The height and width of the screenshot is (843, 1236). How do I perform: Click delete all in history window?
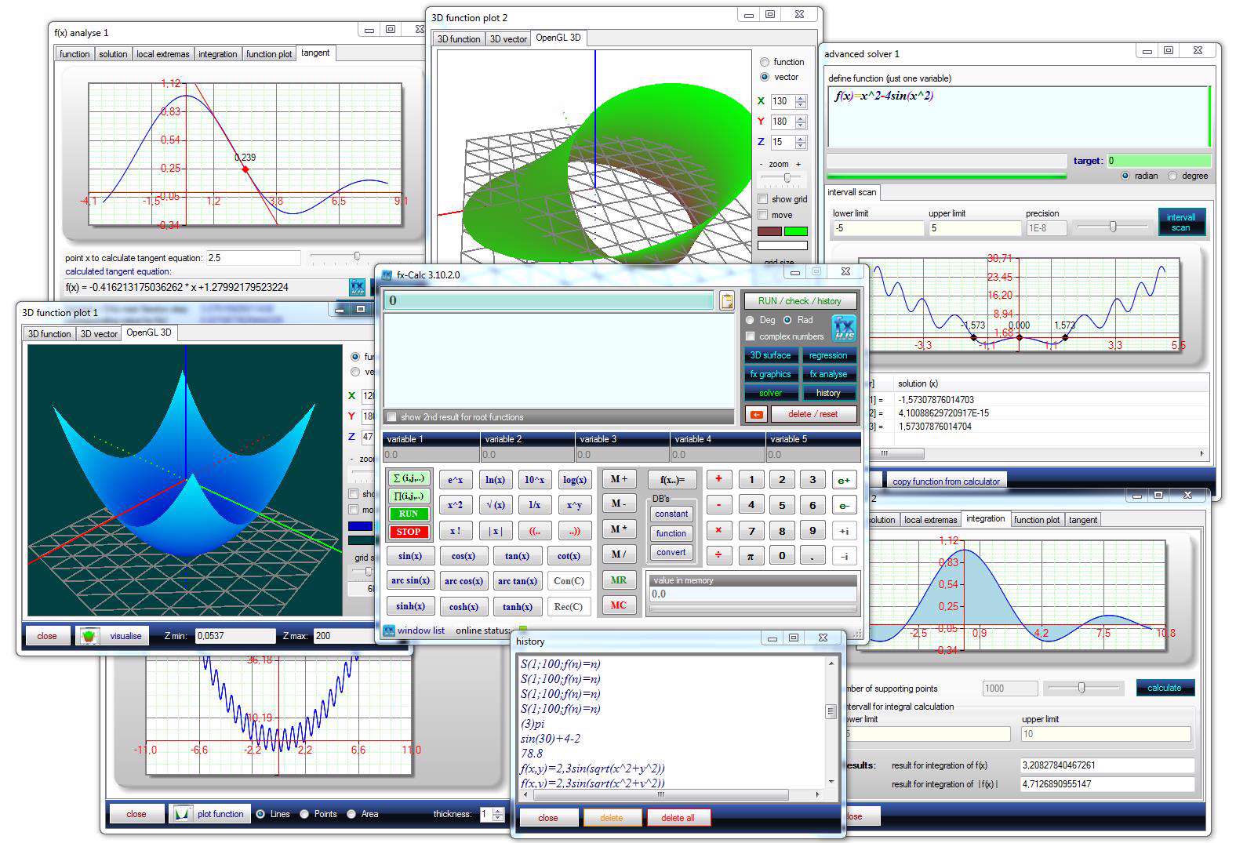[678, 818]
